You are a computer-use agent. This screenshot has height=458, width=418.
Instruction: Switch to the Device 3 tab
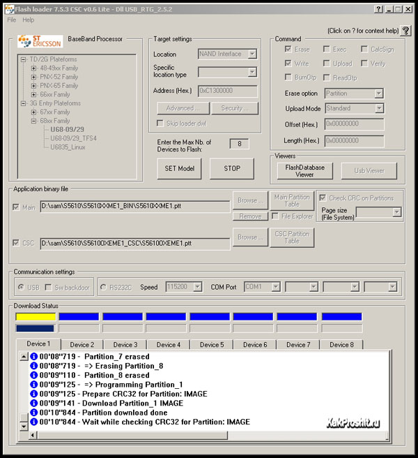(x=125, y=344)
